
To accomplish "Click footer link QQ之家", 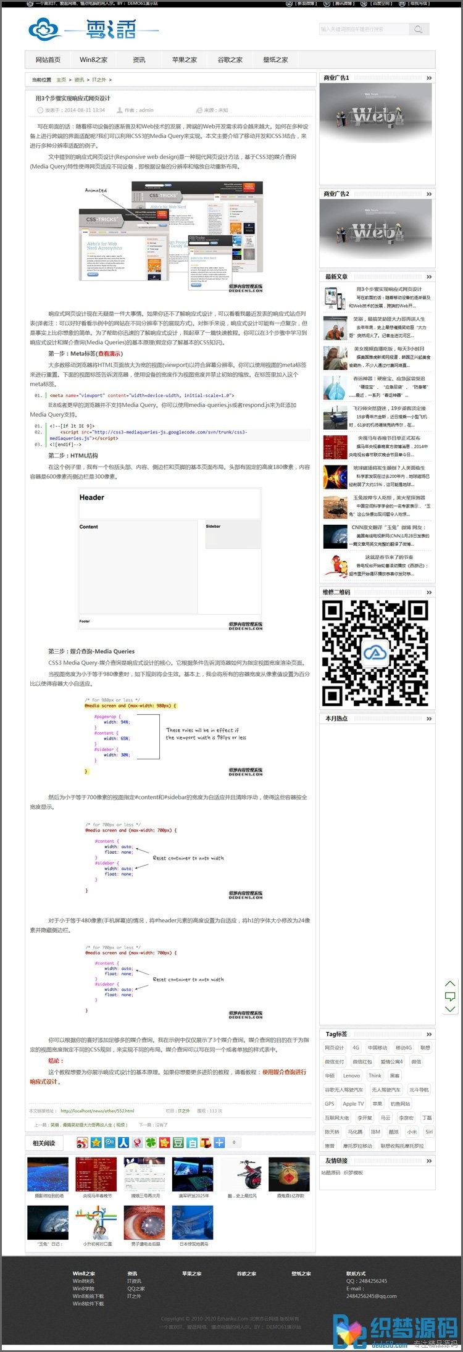I will (136, 1288).
